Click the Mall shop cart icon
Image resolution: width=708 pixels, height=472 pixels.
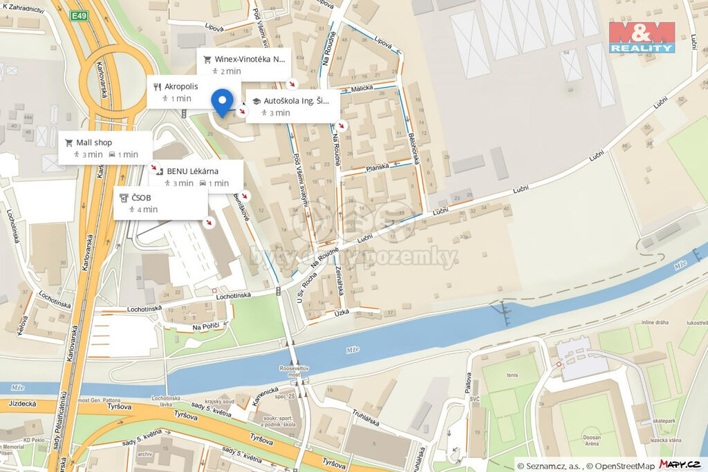(68, 142)
